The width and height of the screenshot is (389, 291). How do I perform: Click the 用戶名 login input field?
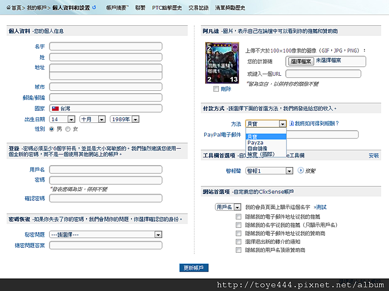point(106,170)
